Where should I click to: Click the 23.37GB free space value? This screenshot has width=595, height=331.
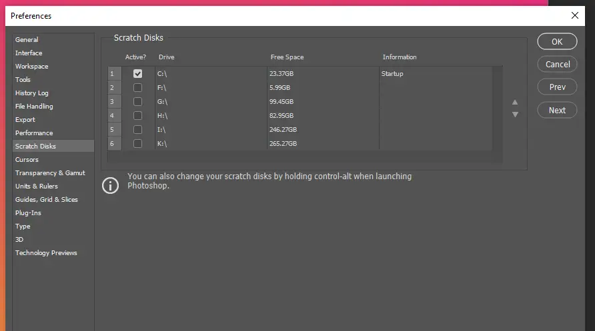(281, 73)
